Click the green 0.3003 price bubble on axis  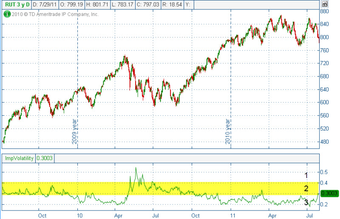pos(329,193)
